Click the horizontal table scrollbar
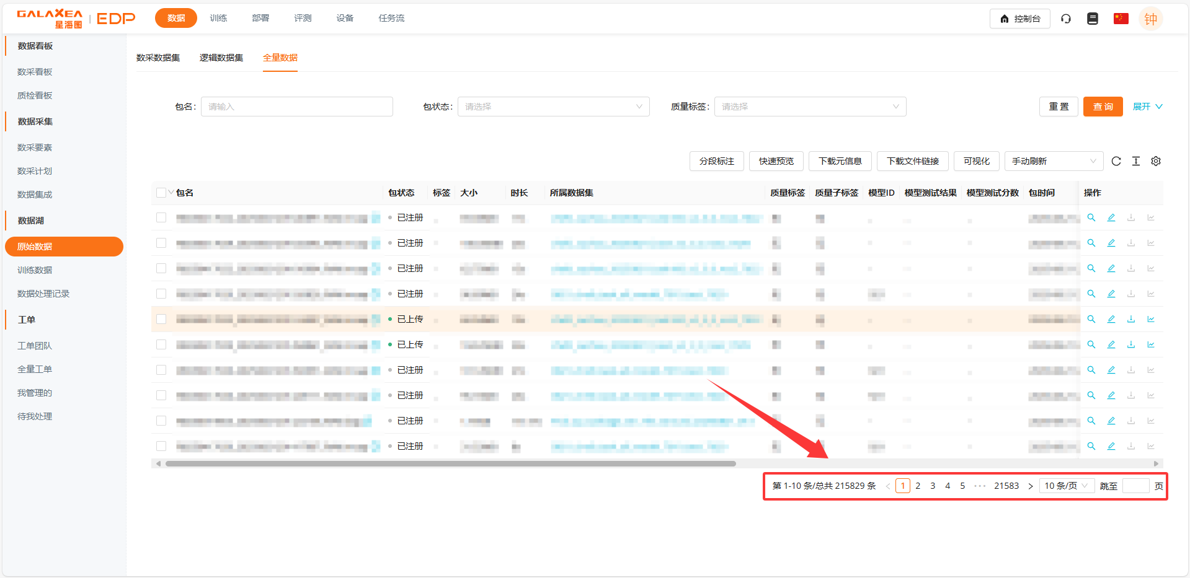The image size is (1190, 578). point(450,463)
